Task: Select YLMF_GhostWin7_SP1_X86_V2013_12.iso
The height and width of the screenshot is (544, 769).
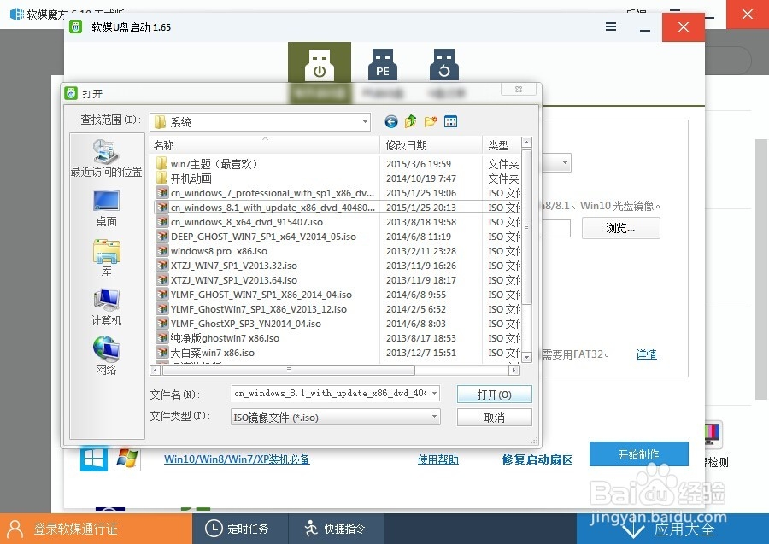Action: point(258,309)
